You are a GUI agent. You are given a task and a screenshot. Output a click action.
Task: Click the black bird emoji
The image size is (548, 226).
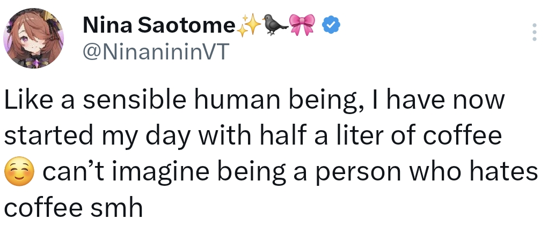(273, 24)
